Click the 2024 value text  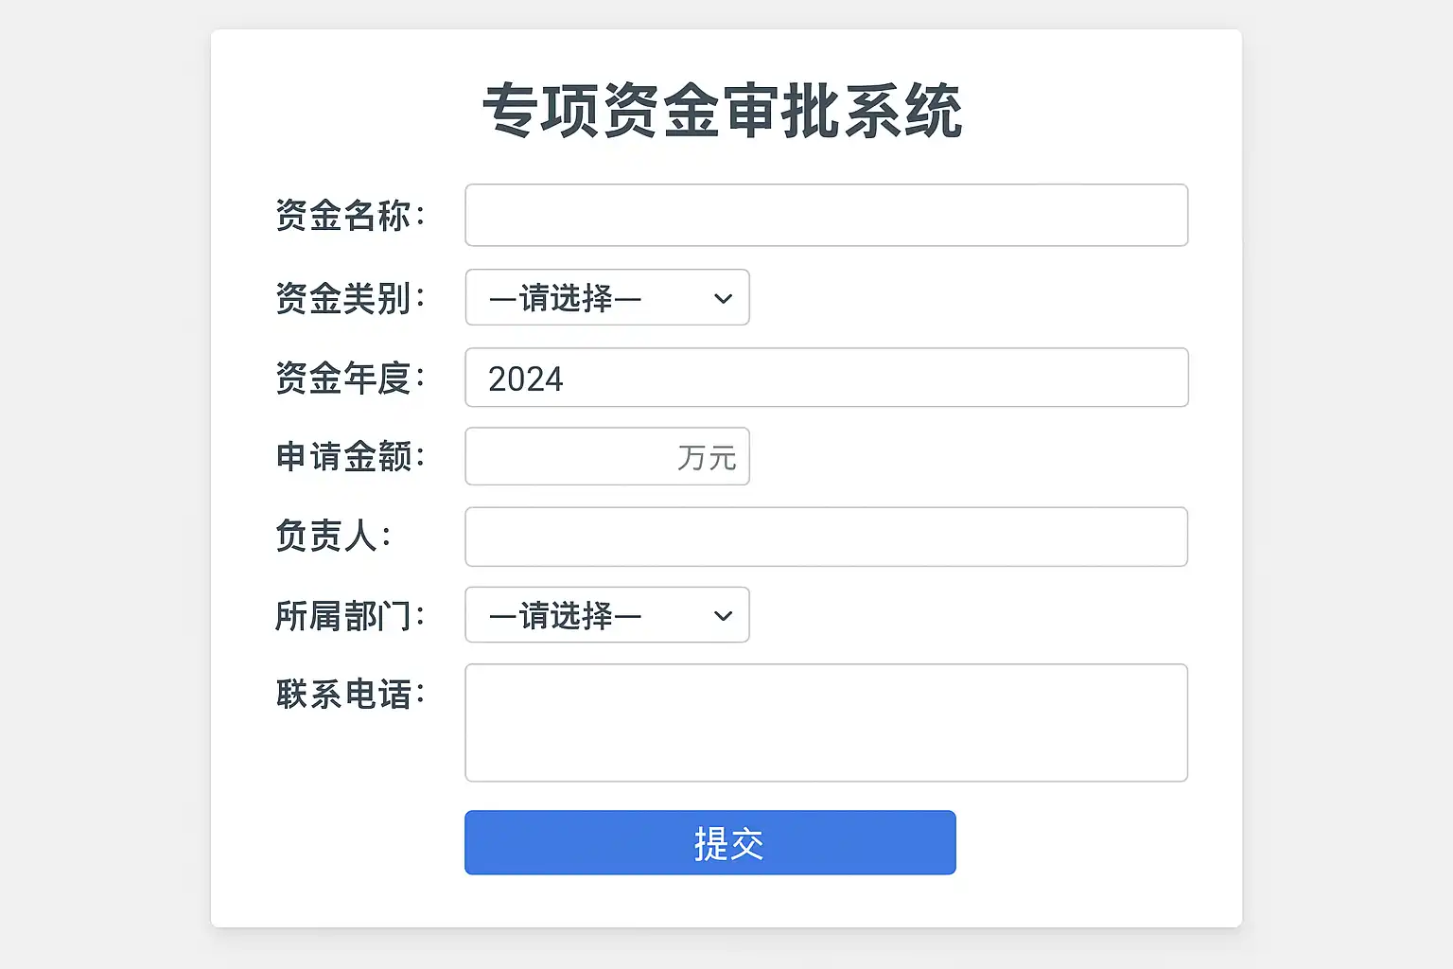526,379
